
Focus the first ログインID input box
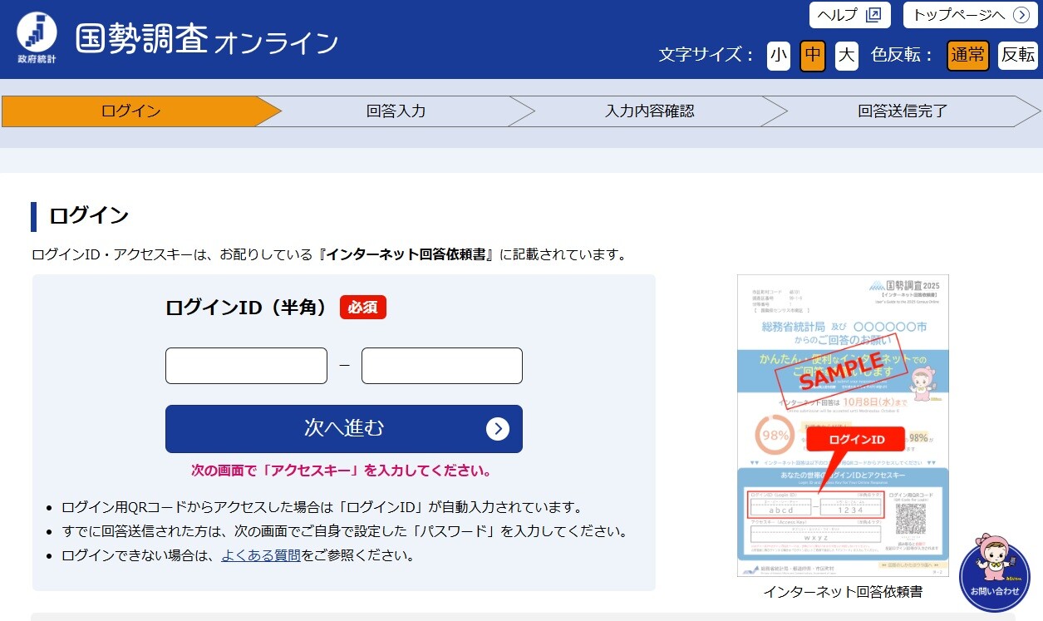(246, 366)
